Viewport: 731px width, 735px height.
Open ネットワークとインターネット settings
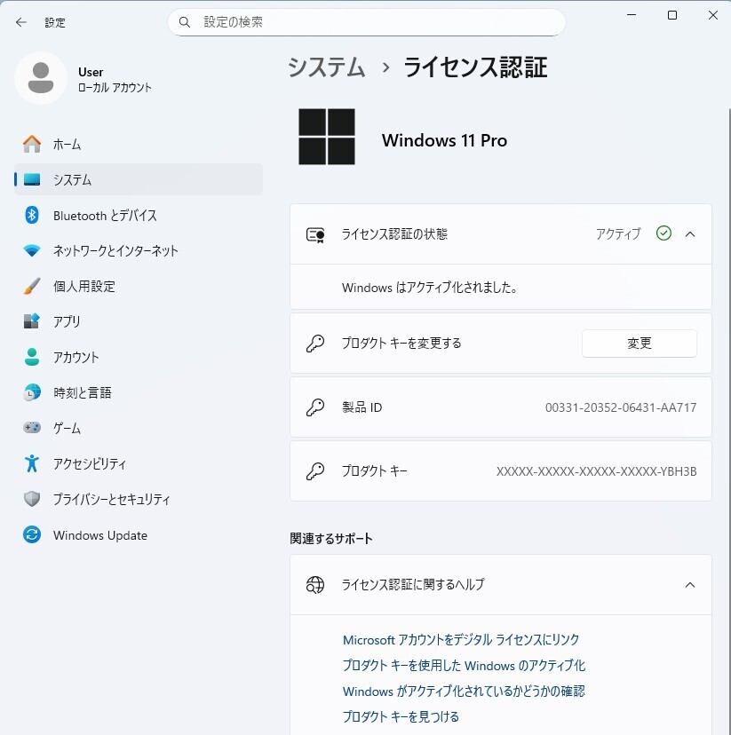(x=139, y=251)
